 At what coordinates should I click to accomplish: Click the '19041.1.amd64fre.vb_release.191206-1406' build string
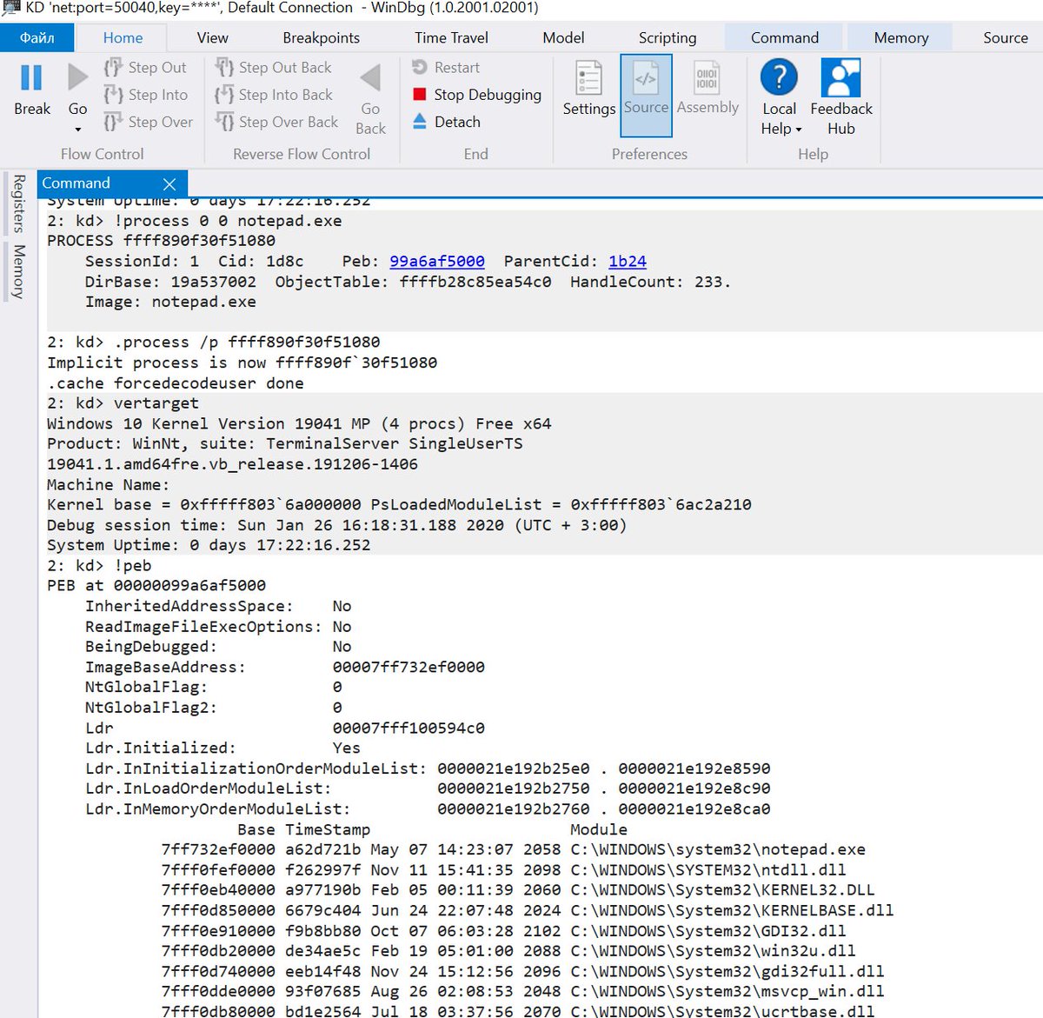pyautogui.click(x=233, y=463)
